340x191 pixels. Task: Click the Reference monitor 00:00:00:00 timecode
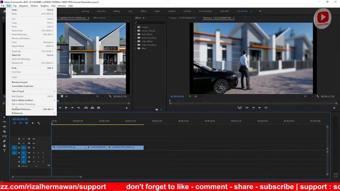point(177,97)
